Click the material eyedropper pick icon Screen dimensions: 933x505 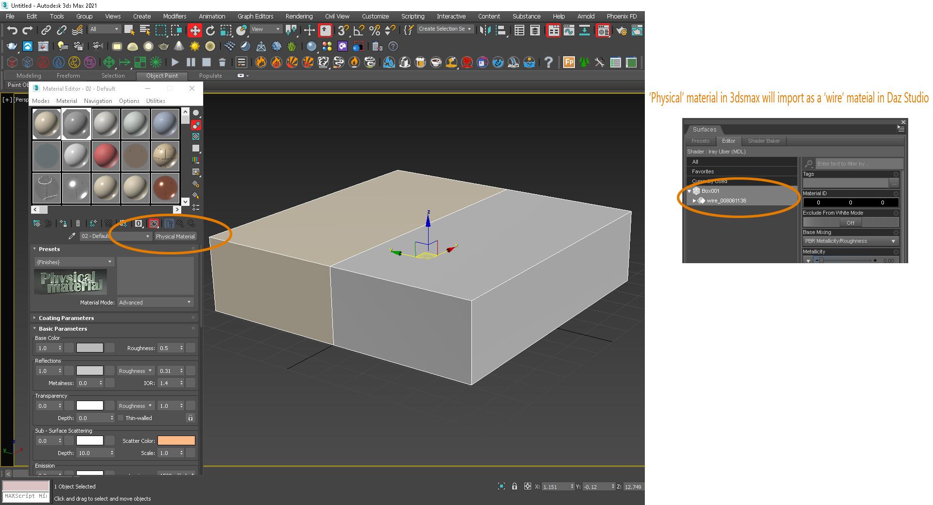72,236
